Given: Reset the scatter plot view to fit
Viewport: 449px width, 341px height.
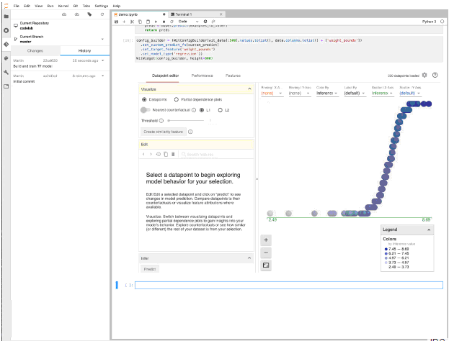Looking at the screenshot, I should 266,265.
